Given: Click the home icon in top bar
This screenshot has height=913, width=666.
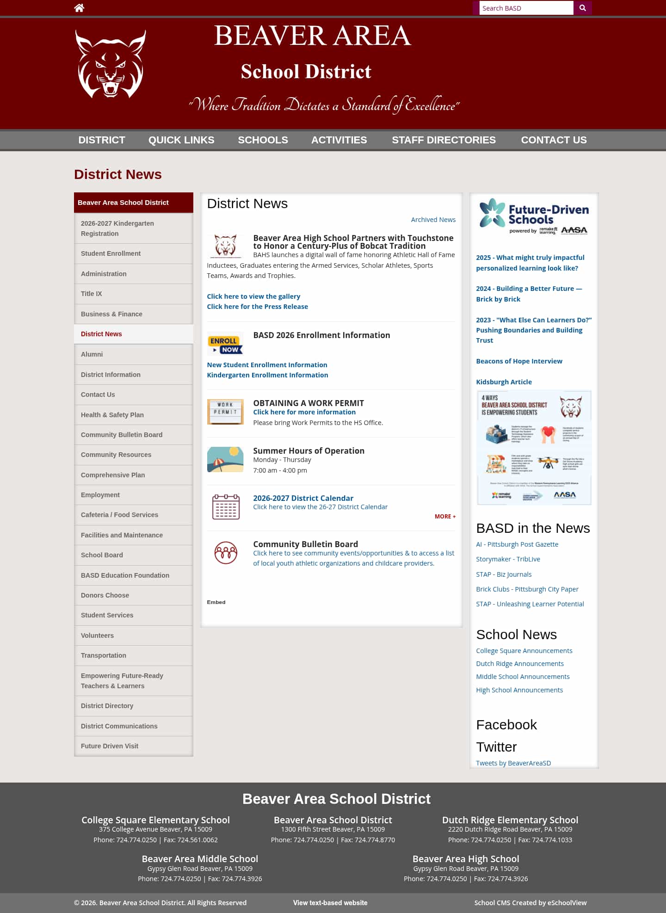Looking at the screenshot, I should [79, 8].
